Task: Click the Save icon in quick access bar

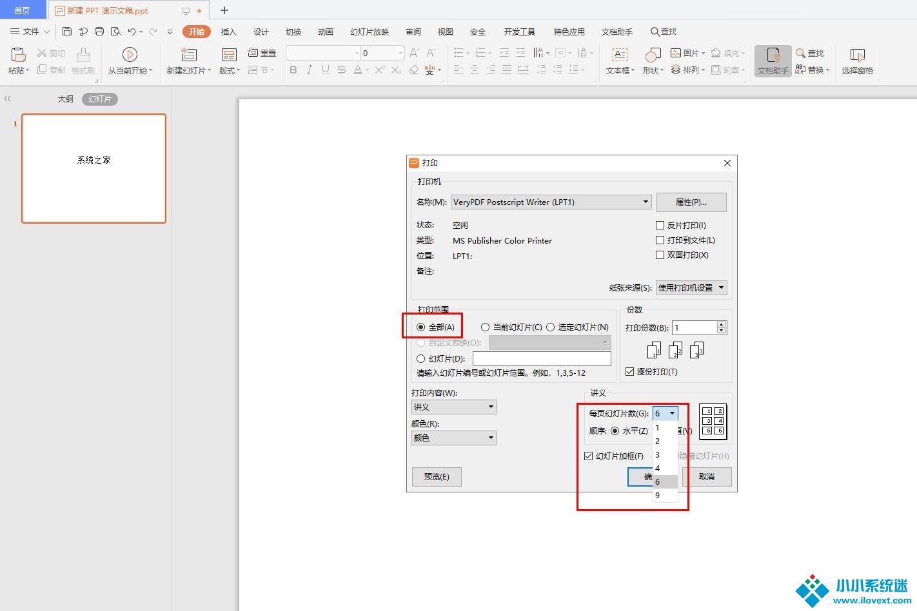Action: (x=67, y=31)
